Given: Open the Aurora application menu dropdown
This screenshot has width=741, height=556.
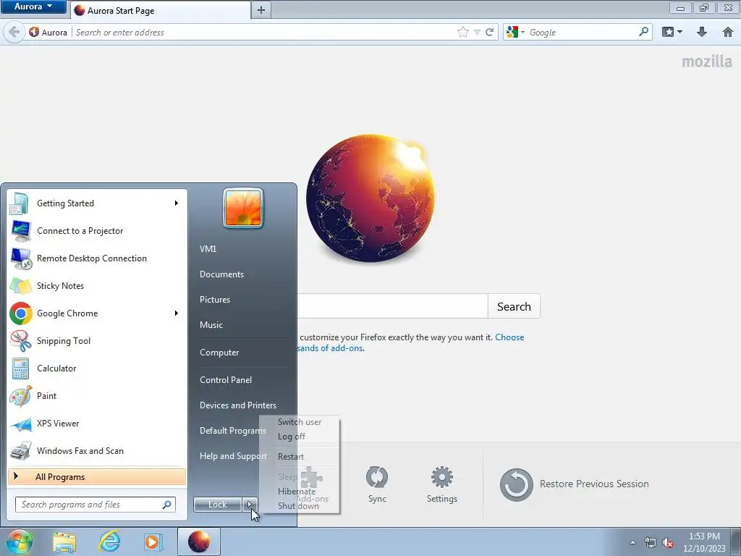Looking at the screenshot, I should coord(33,7).
